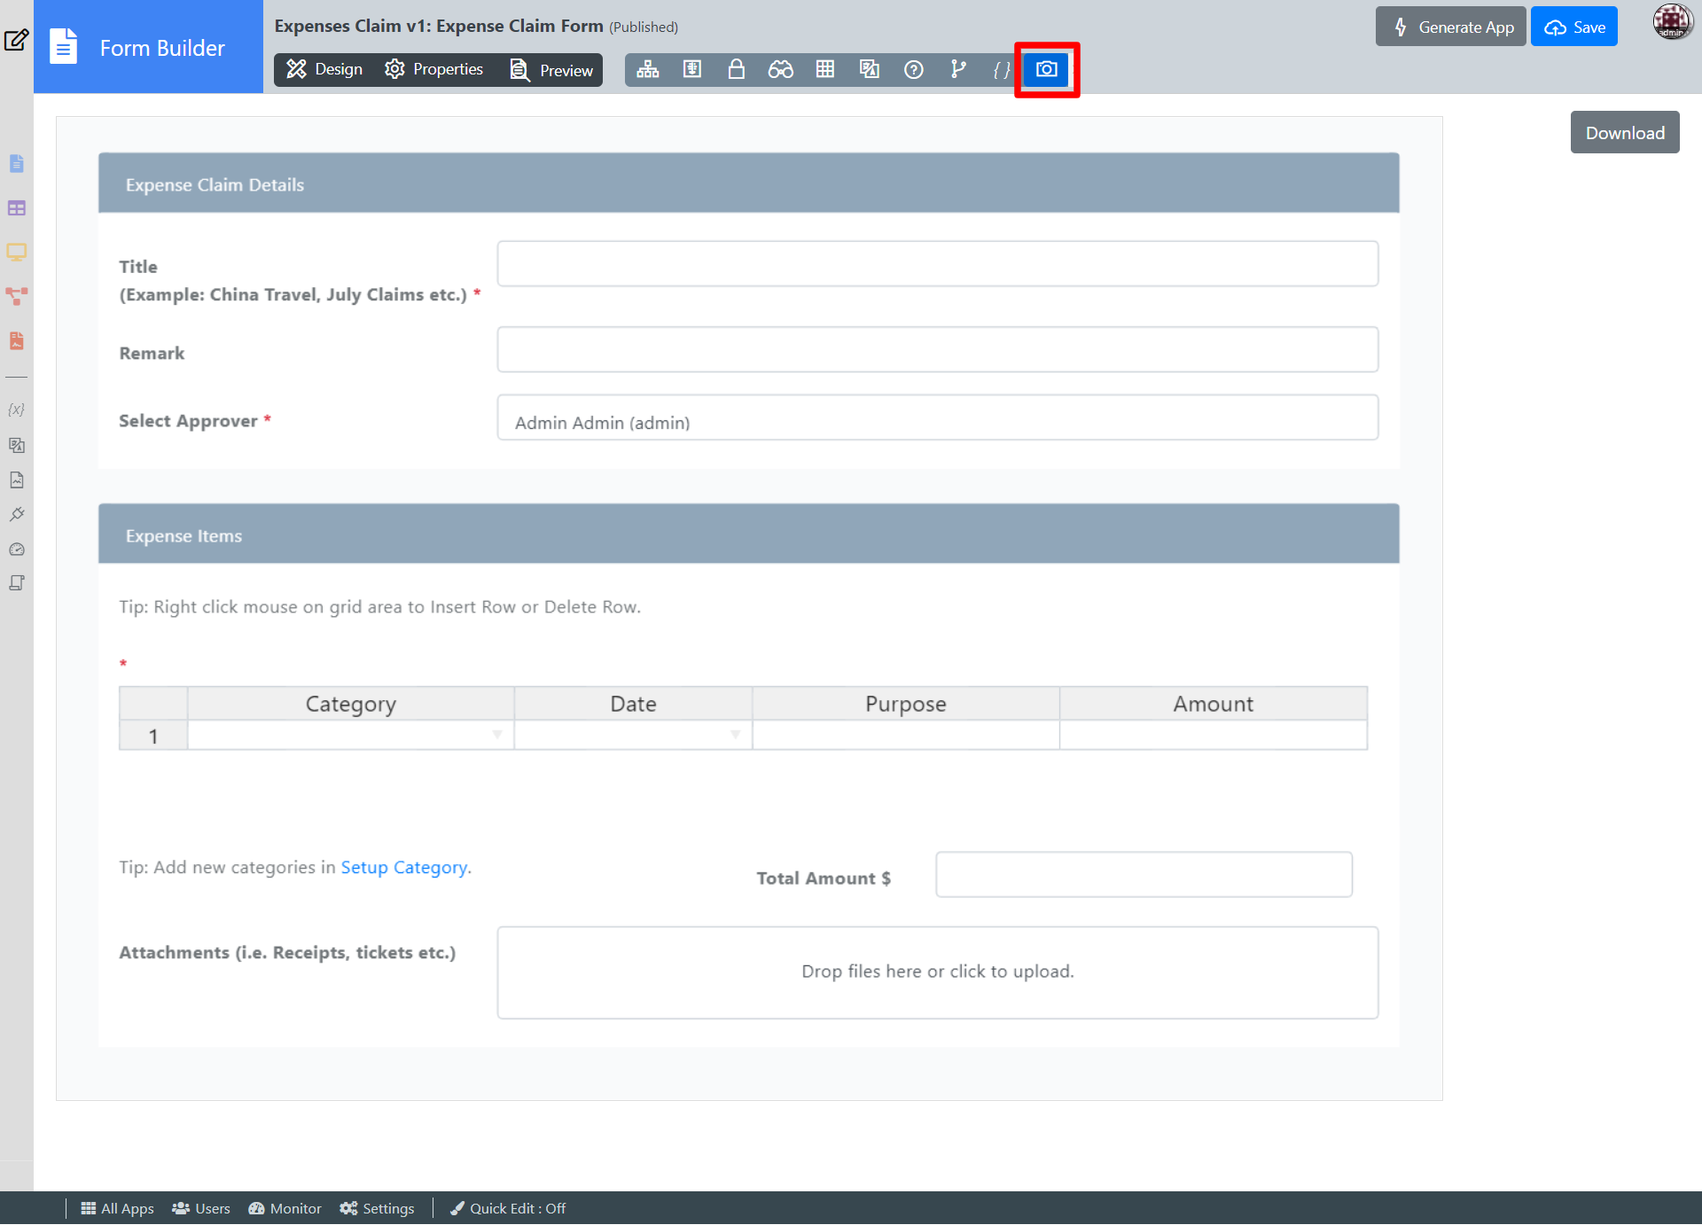Toggle Quick Edit off switch in bottom bar

point(508,1208)
